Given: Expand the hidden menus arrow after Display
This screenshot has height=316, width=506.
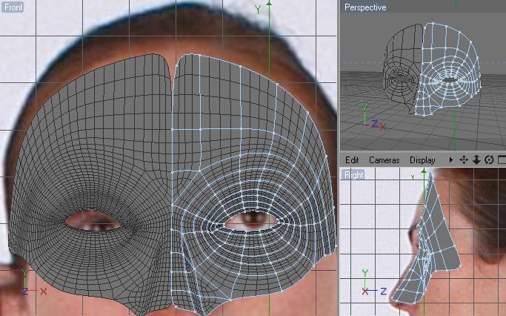Looking at the screenshot, I should coord(451,159).
